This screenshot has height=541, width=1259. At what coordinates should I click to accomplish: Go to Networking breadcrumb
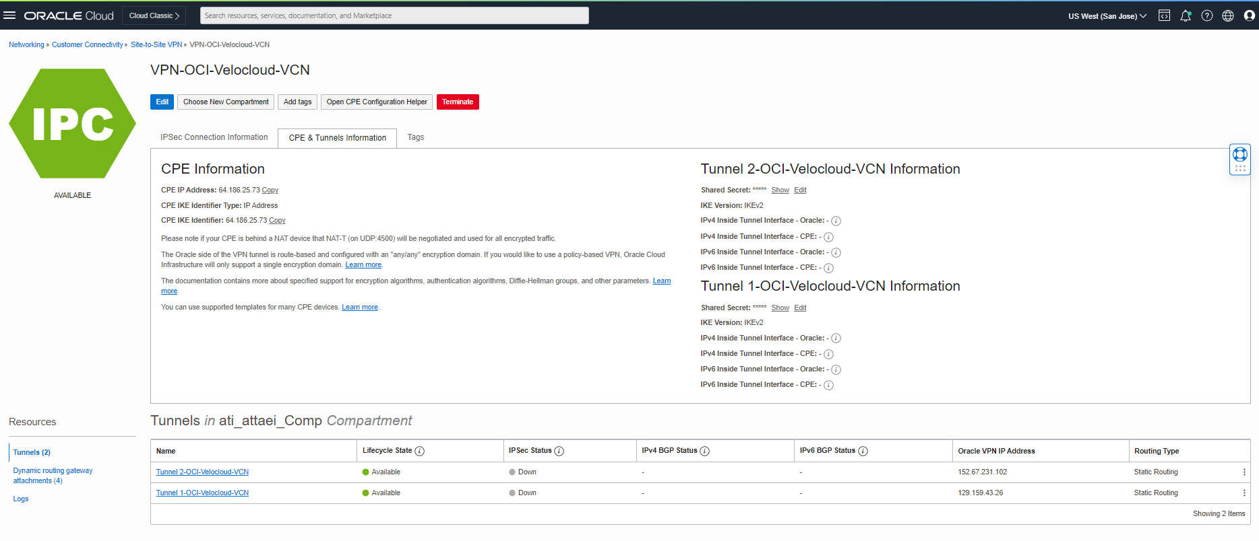tap(26, 44)
